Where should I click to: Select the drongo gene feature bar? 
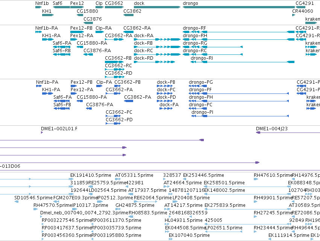pos(238,7)
